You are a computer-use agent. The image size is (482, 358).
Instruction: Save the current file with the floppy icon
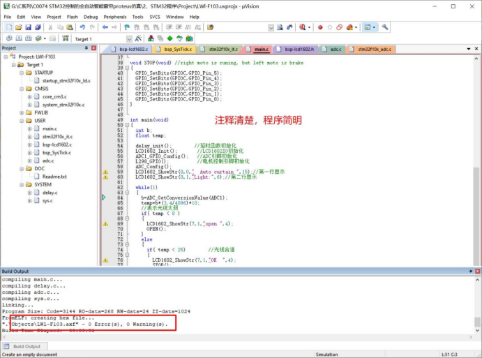(x=29, y=27)
